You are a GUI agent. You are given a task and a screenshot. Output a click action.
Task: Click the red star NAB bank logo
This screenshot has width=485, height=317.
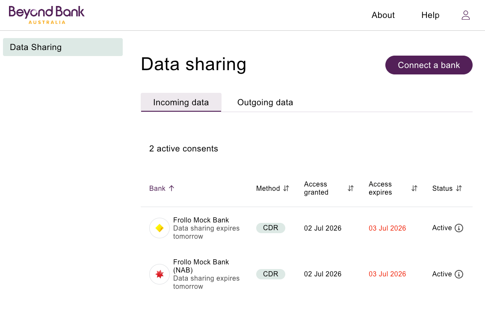point(159,274)
